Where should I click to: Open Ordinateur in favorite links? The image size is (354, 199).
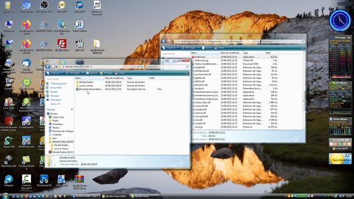coord(54,100)
